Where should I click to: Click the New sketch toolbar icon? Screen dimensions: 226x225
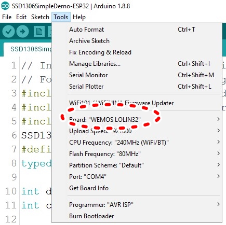click(39, 32)
